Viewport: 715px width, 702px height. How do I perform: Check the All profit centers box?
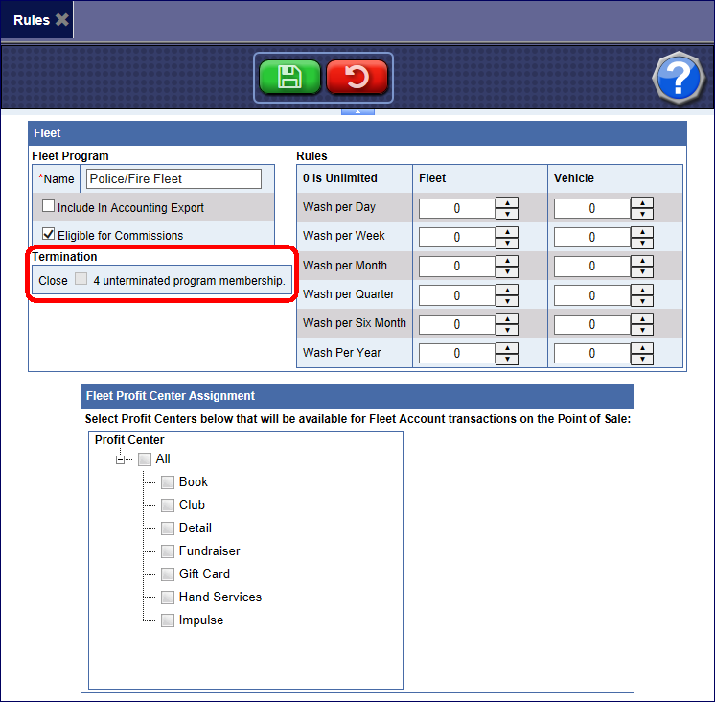[144, 459]
